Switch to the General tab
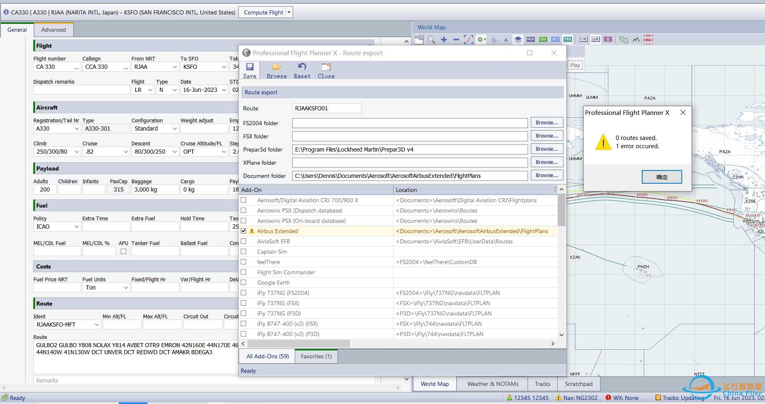The height and width of the screenshot is (404, 765). coord(17,30)
